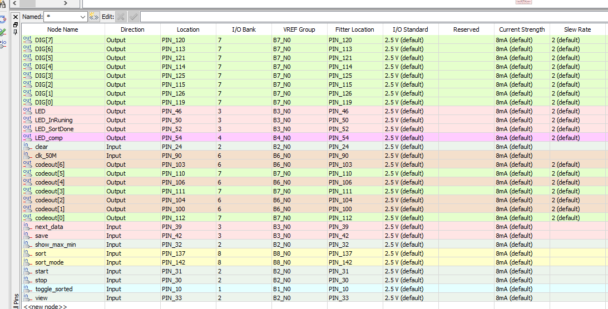Click the I/O Standard column header

410,29
